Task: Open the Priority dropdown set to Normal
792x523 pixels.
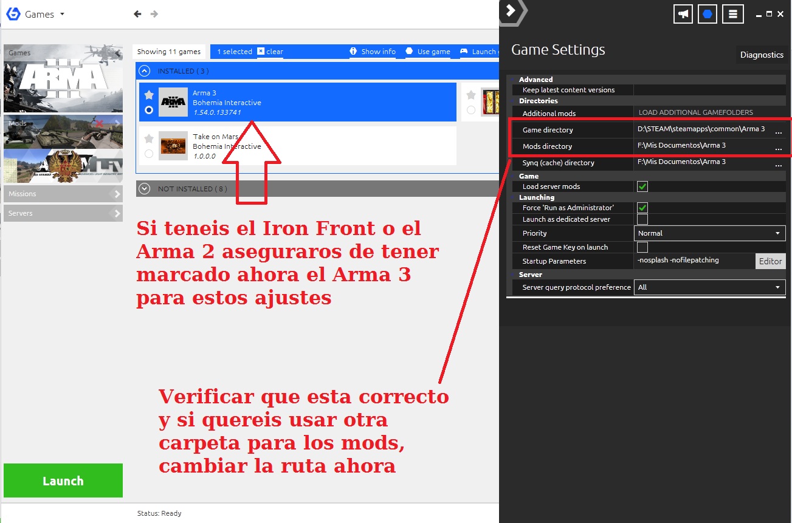Action: [x=710, y=233]
